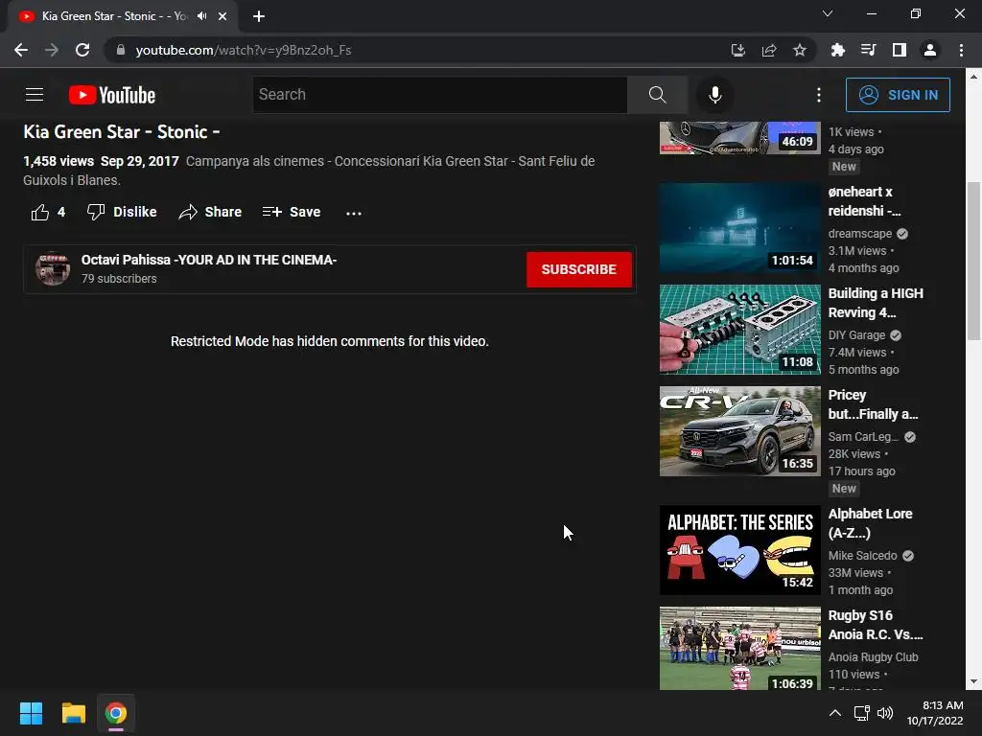Open the 46:09 video thumbnail
This screenshot has width=982, height=736.
pyautogui.click(x=739, y=138)
